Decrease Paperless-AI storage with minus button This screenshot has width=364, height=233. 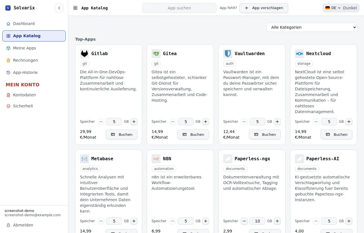pyautogui.click(x=316, y=221)
